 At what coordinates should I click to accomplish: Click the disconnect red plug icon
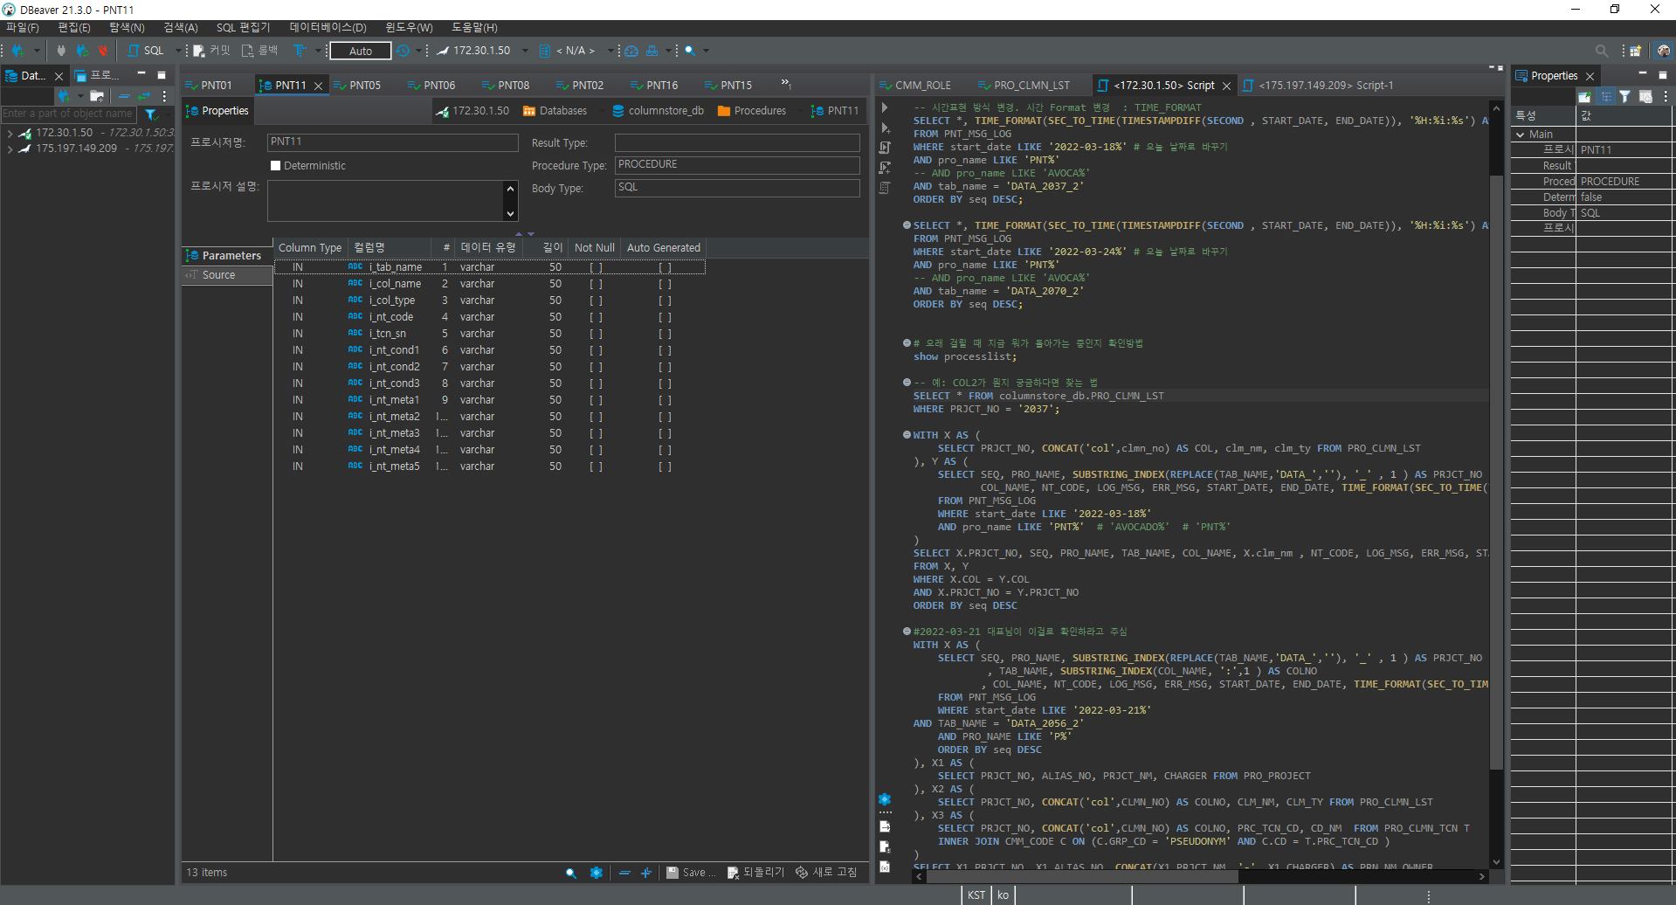click(103, 51)
